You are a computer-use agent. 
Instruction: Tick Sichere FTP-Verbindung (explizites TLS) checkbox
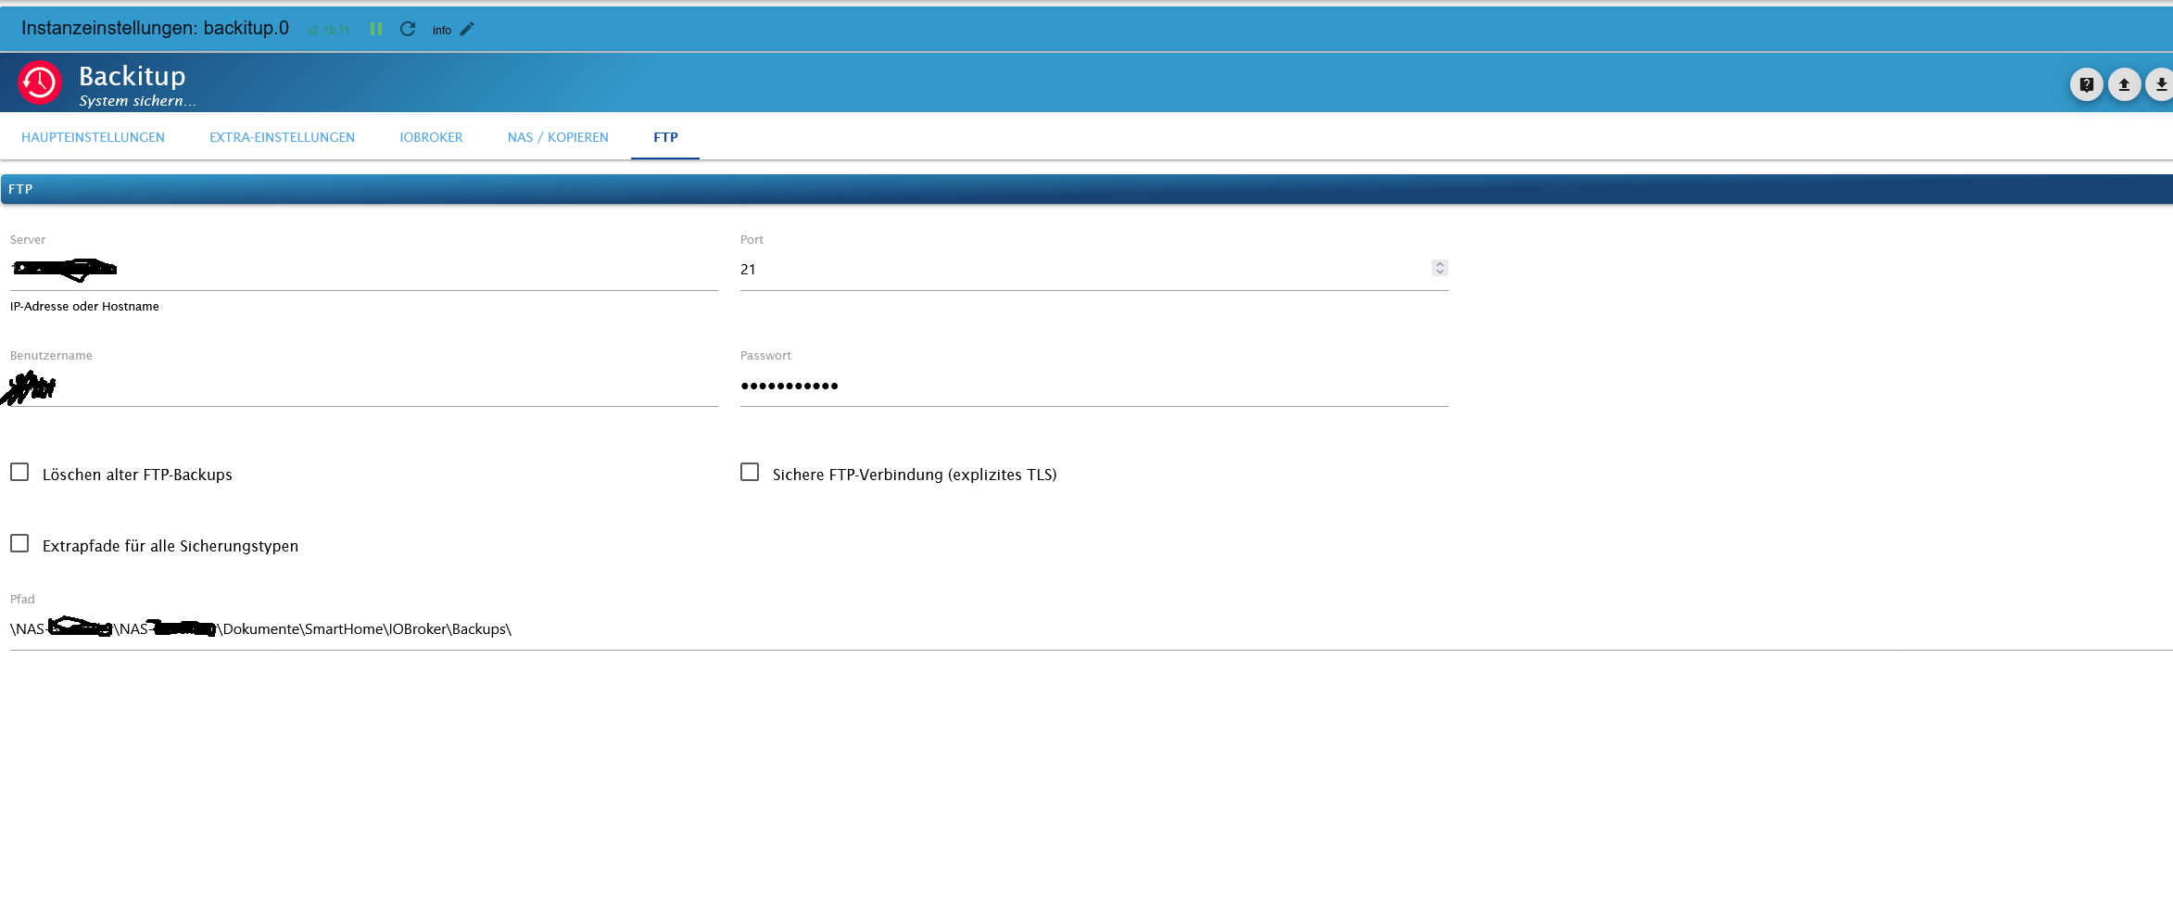coord(750,473)
